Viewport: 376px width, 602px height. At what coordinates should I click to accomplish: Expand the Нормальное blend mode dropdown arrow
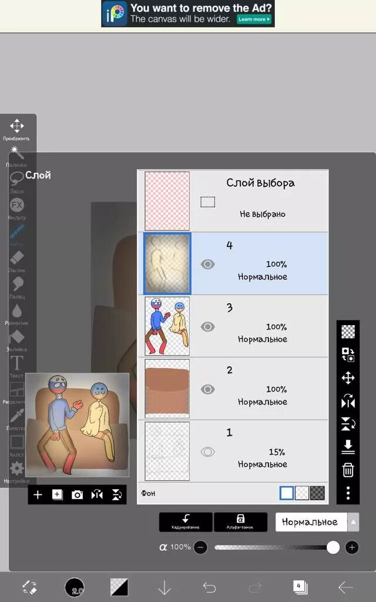coord(353,522)
